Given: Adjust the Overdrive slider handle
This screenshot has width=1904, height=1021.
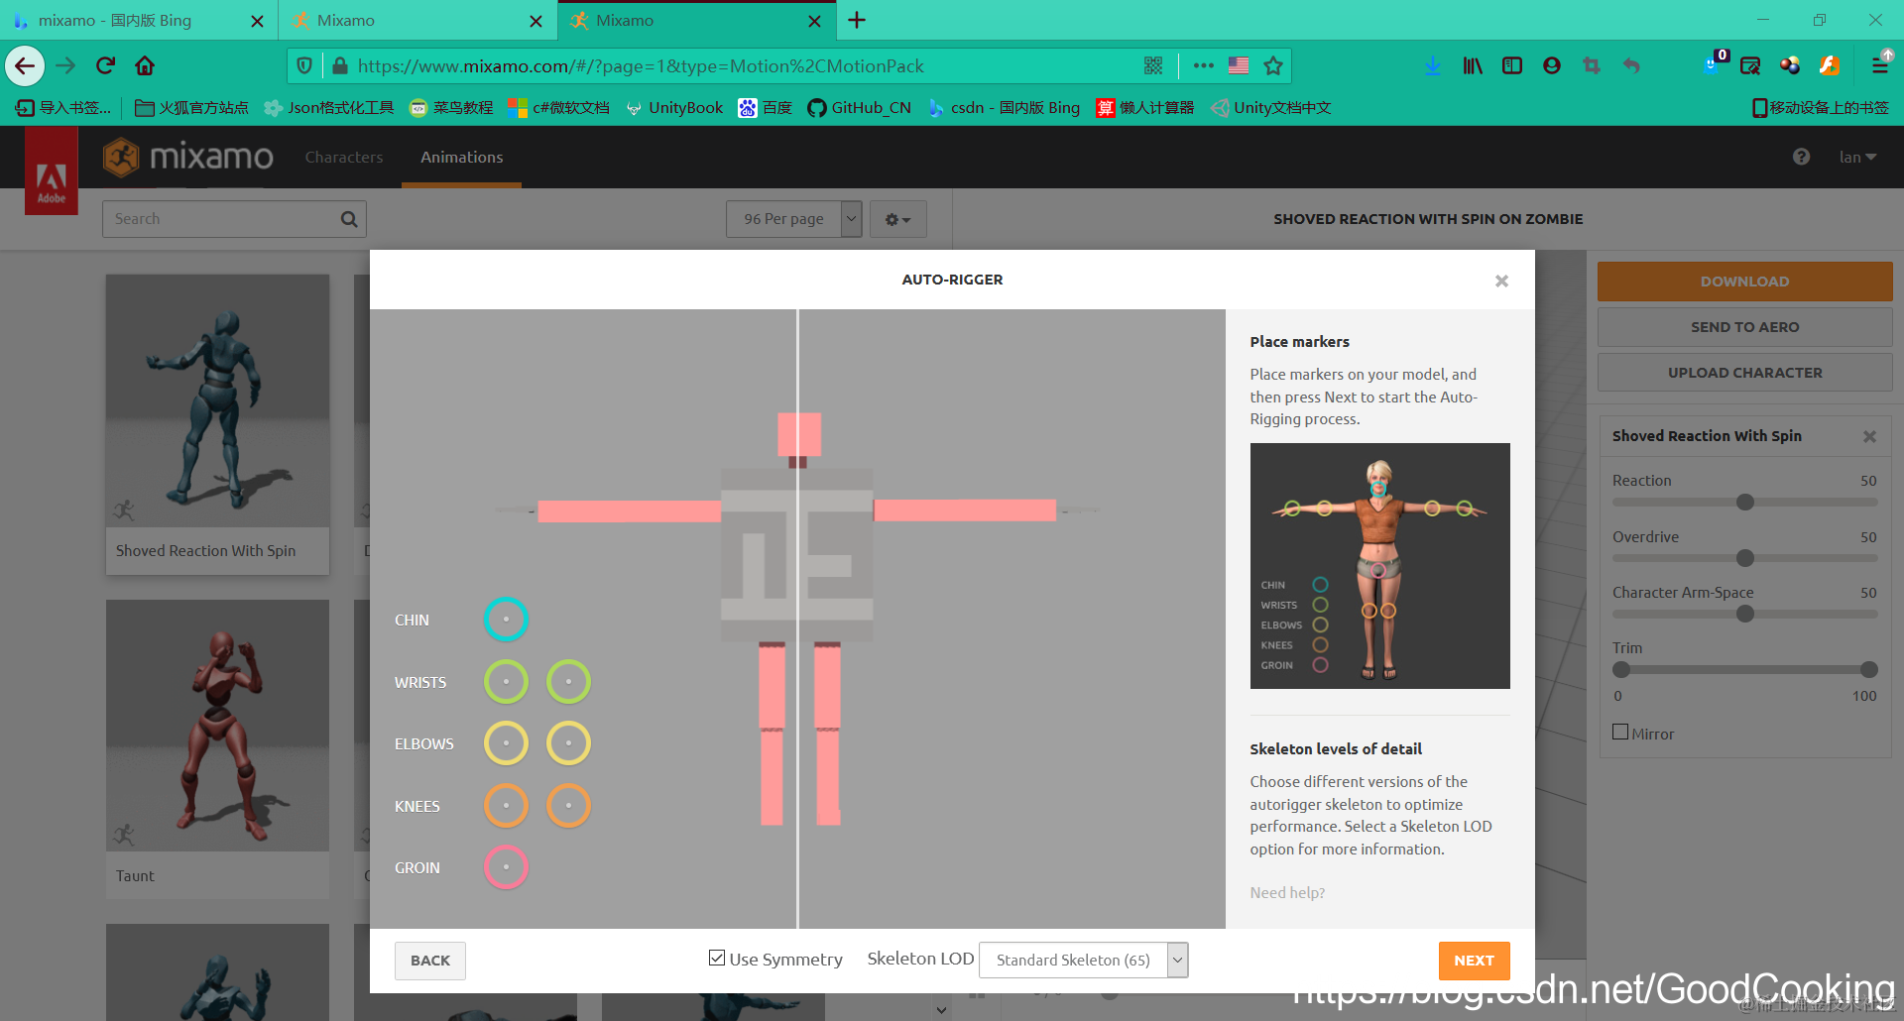Looking at the screenshot, I should (x=1745, y=558).
